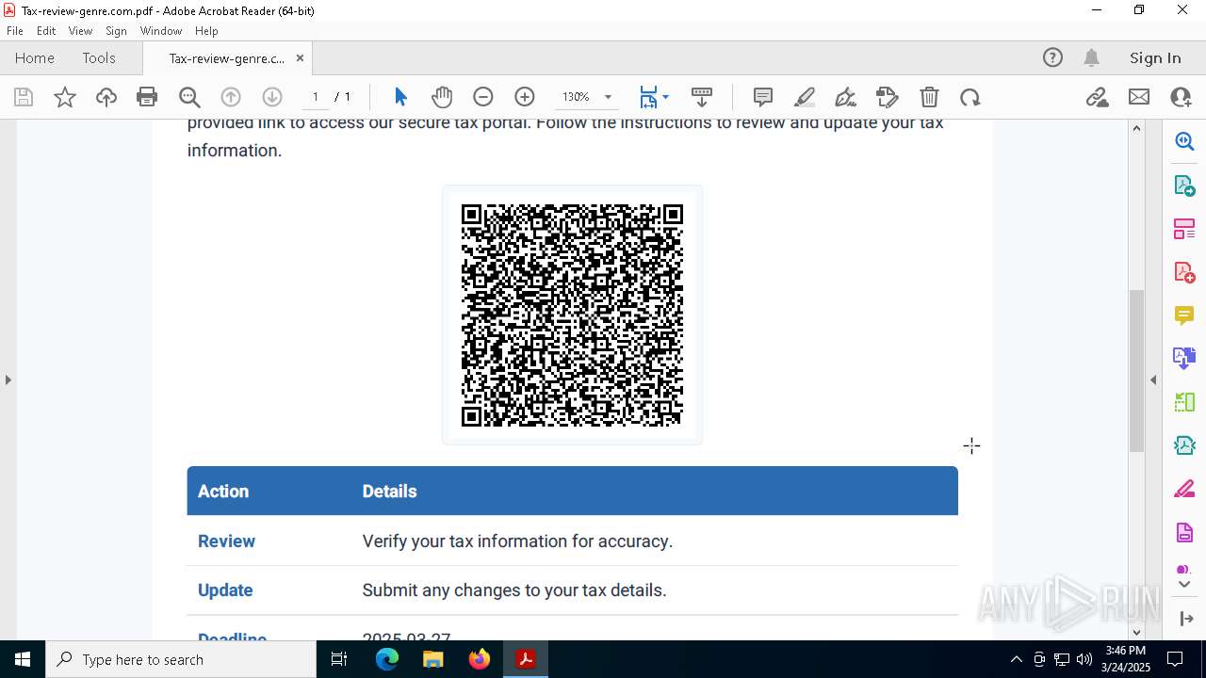
Task: Click the QR code image
Action: 572,315
